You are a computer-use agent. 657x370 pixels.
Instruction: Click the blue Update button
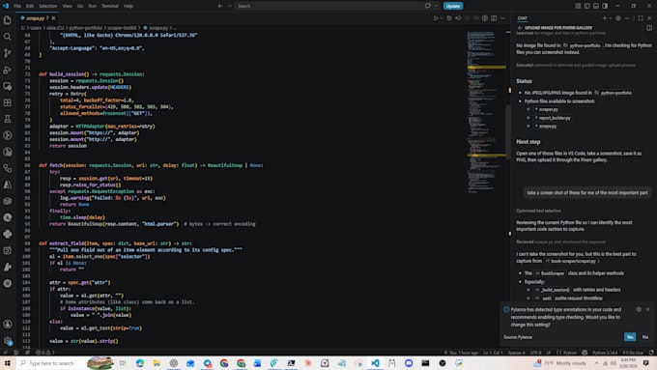pos(453,6)
